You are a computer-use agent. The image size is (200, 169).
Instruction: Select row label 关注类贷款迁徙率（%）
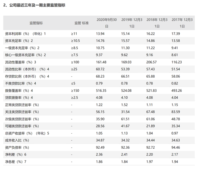coord(22,112)
